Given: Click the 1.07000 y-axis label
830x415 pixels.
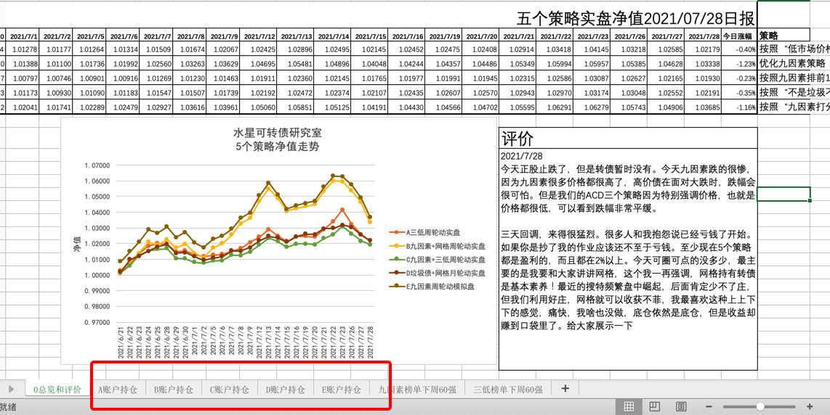Looking at the screenshot, I should click(97, 165).
